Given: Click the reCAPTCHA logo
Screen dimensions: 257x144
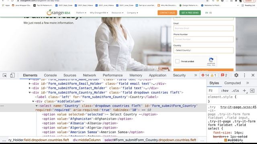Looking at the screenshot, I should click(211, 60).
